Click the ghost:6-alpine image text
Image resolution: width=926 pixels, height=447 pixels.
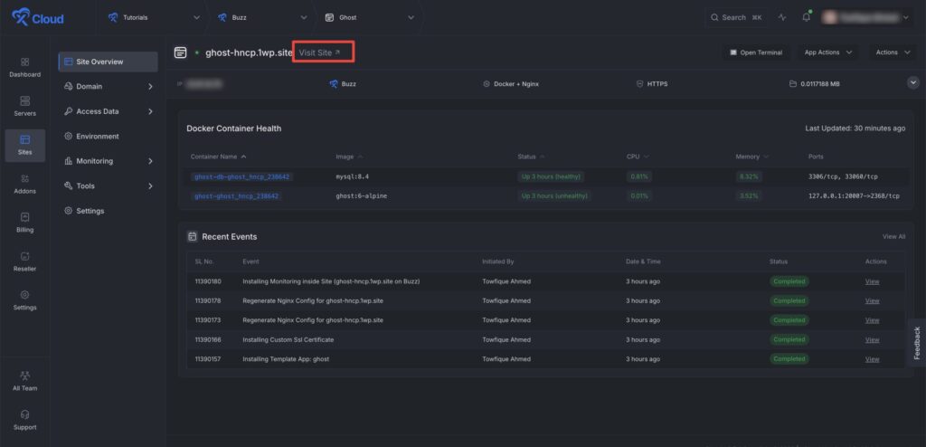362,195
